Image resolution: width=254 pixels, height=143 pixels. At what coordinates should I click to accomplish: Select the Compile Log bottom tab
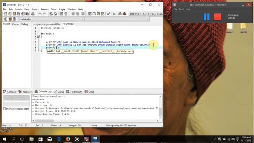43,91
